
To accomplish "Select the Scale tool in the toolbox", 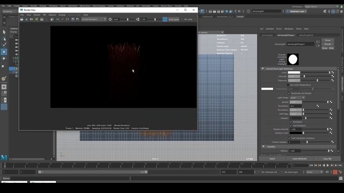I will [x=3, y=66].
